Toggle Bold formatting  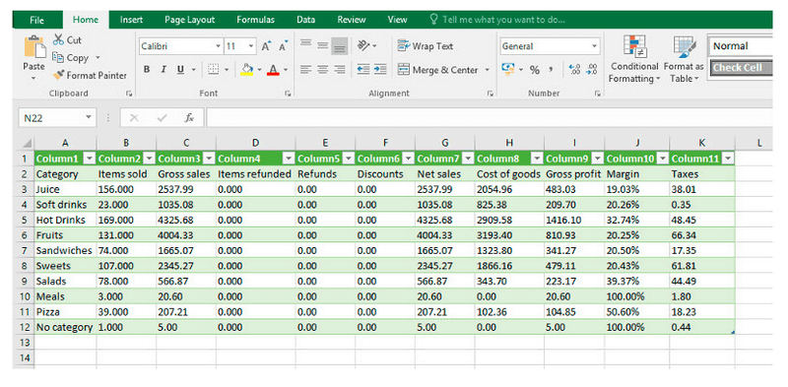pyautogui.click(x=147, y=70)
